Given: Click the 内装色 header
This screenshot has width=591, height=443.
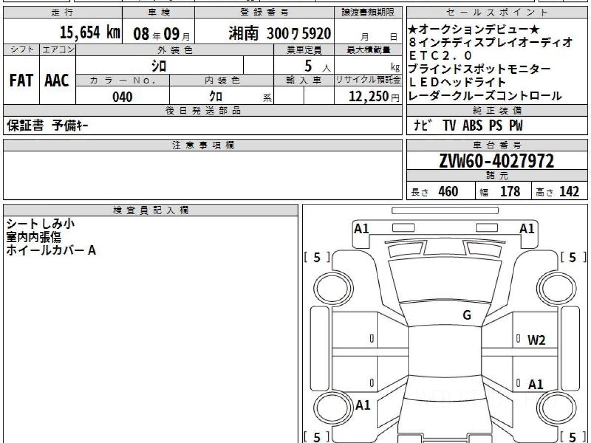Looking at the screenshot, I should 222,80.
